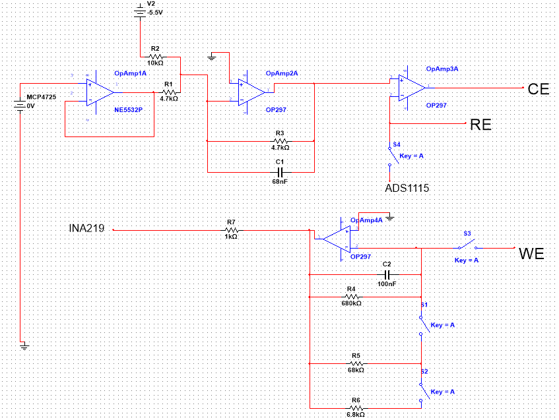Select the V2 -5.5V battery source

point(139,11)
